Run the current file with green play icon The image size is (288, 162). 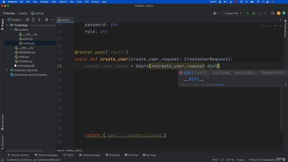pyautogui.click(x=248, y=13)
